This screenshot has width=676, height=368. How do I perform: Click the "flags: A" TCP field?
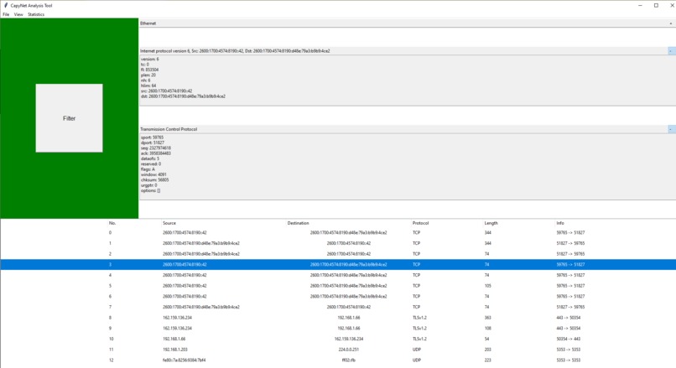tap(148, 169)
